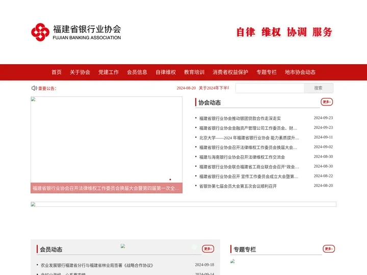This screenshot has height=275, width=367.
Task: Open member news 农业发展银行福建省分行与福建省林业局签署
Action: (97, 265)
